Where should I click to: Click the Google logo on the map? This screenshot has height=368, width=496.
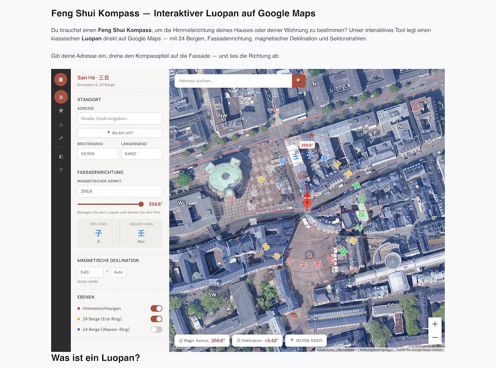pos(181,348)
